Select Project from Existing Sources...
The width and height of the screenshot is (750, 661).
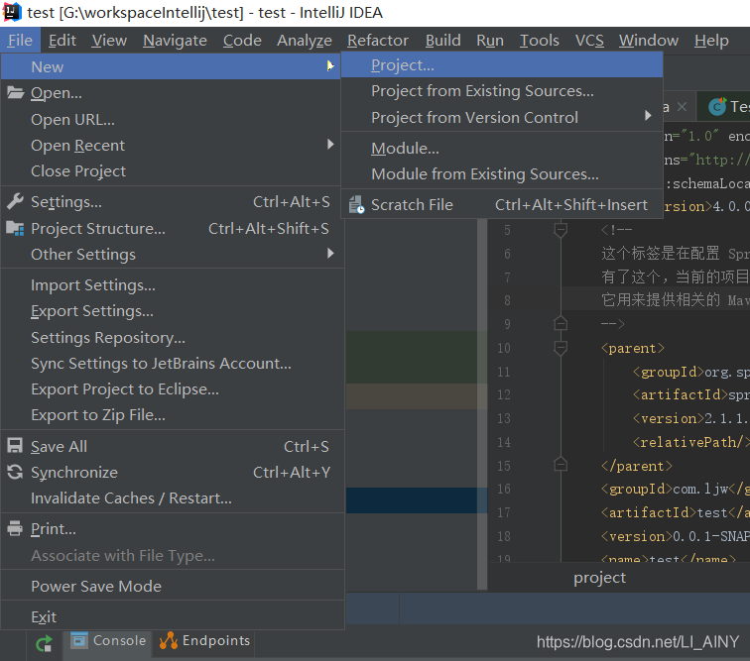click(502, 91)
